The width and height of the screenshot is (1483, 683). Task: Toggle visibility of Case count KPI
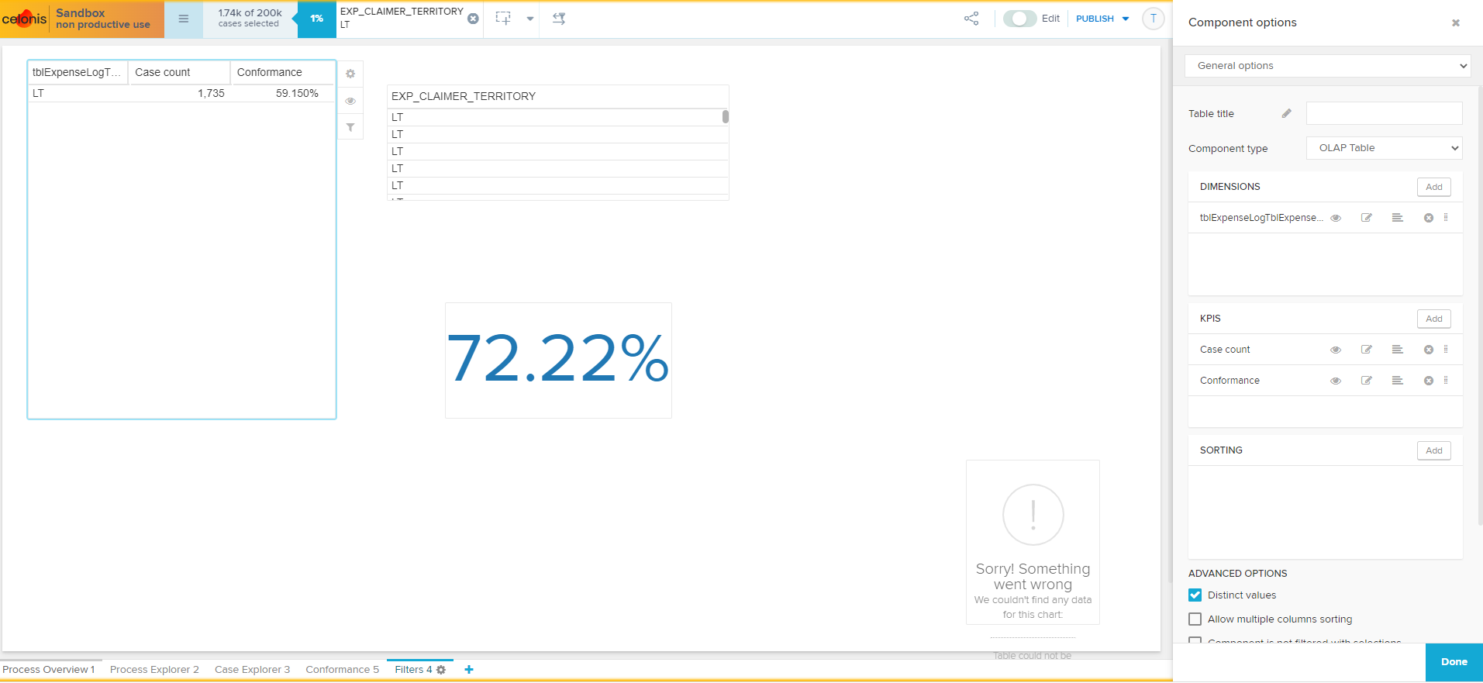(x=1336, y=350)
